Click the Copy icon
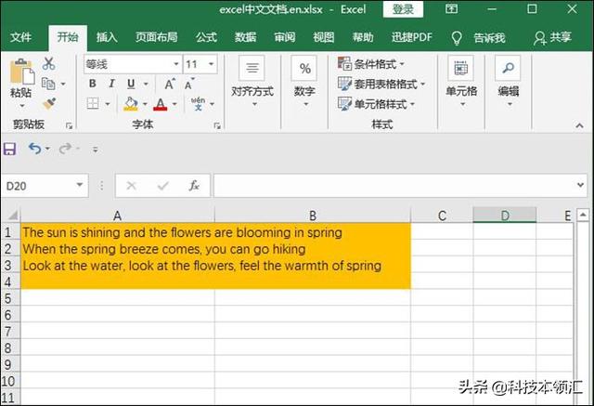Image resolution: width=594 pixels, height=406 pixels. [48, 84]
